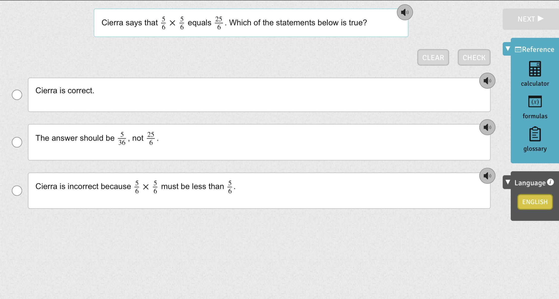Screen dimensions: 559x299
Task: Play audio for the question prompt
Action: click(x=405, y=12)
